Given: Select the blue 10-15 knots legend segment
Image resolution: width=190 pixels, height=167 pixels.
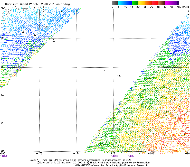Looking at the screenshot, I should tap(128, 3).
